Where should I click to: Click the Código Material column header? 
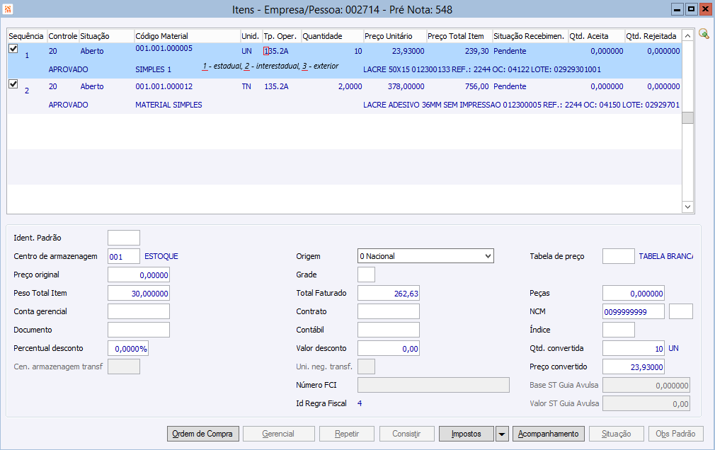(187, 36)
